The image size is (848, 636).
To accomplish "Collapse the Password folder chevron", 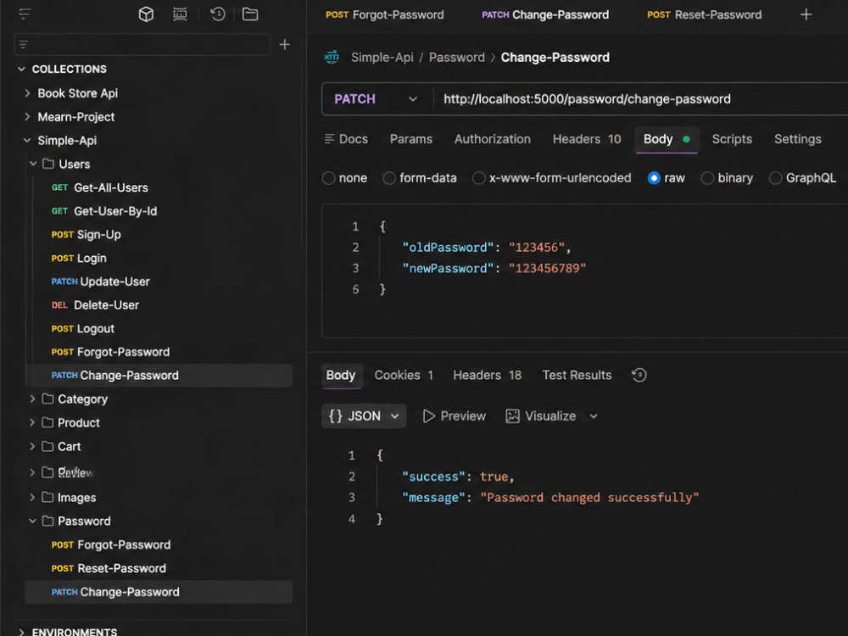I will [x=32, y=521].
